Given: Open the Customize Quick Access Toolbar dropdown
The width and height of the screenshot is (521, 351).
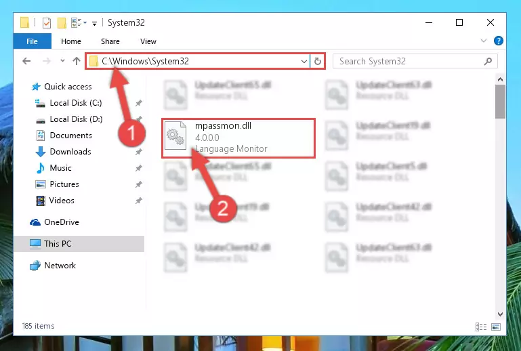Looking at the screenshot, I should [94, 23].
